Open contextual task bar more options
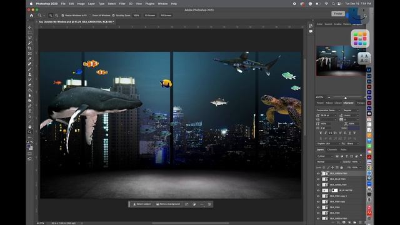 (x=202, y=204)
